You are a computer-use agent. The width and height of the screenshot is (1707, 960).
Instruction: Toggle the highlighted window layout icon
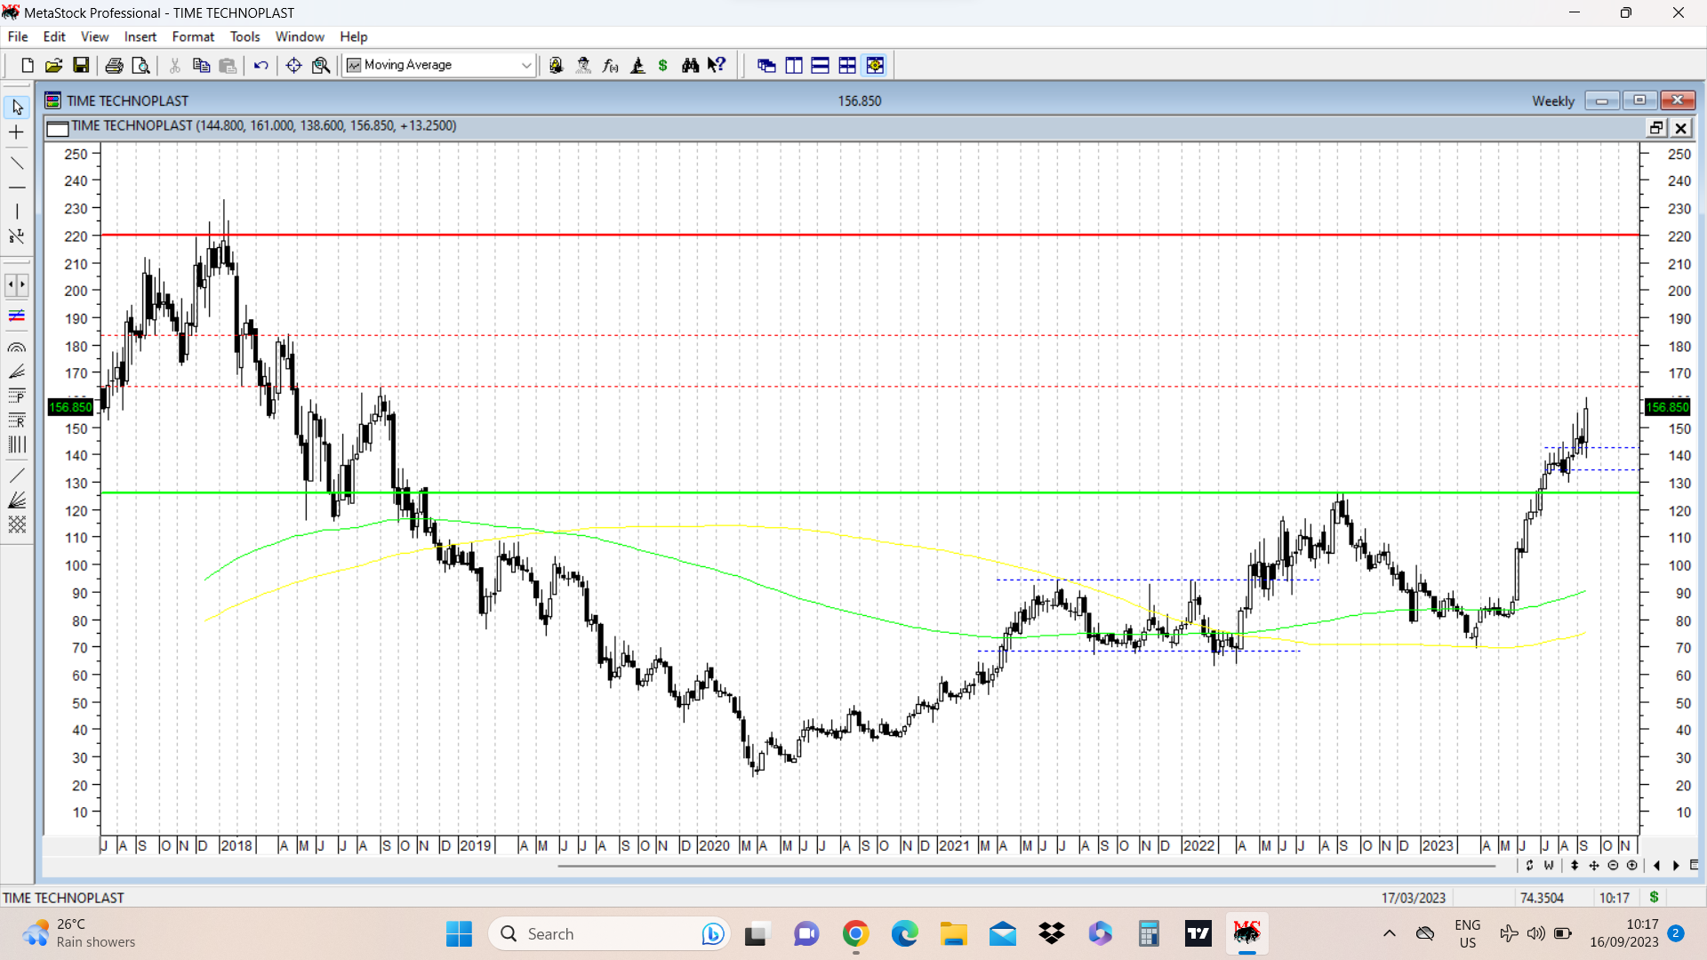click(x=875, y=65)
